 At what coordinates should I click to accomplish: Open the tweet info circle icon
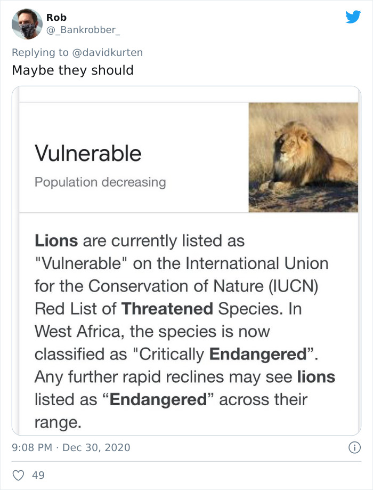tap(355, 447)
